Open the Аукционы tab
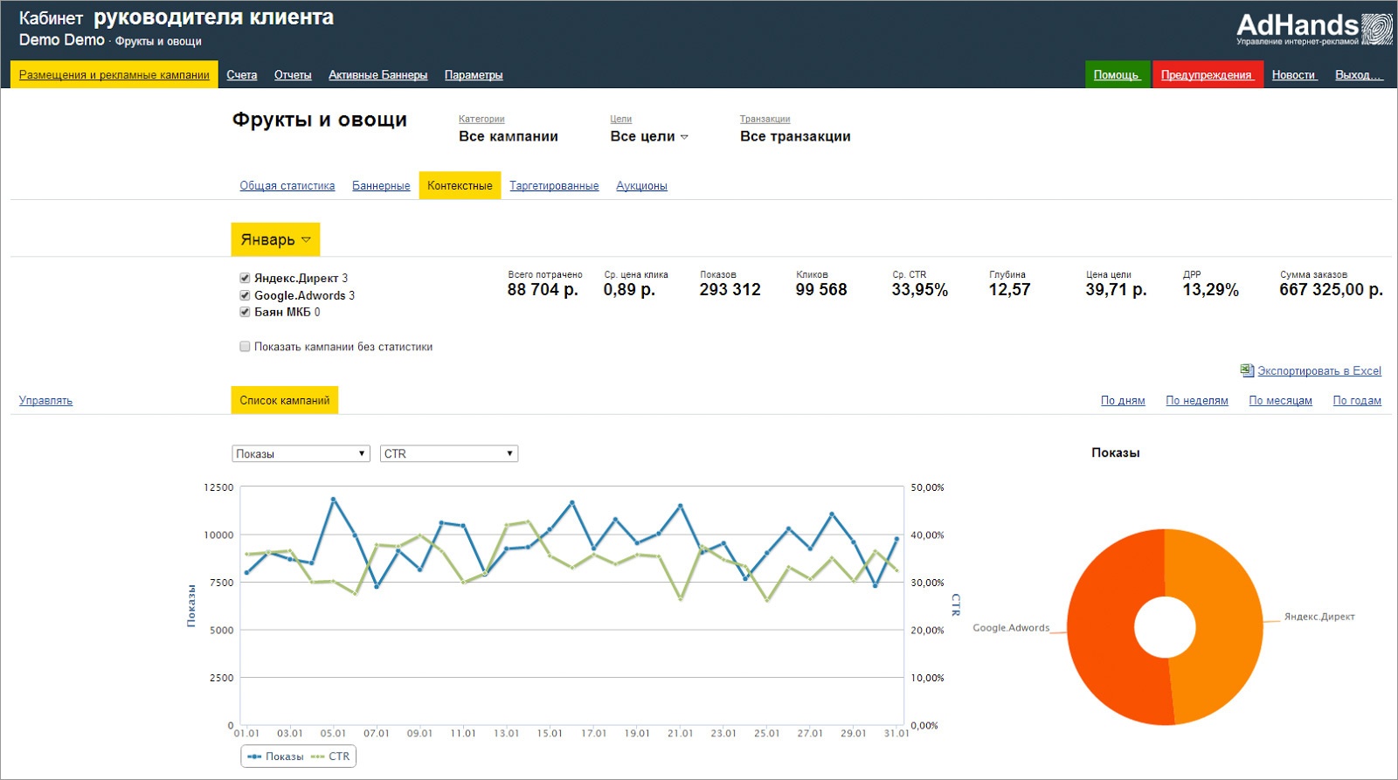 [x=641, y=186]
